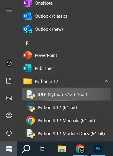Collapse Python 3.12 folder with chevron

pyautogui.click(x=107, y=81)
